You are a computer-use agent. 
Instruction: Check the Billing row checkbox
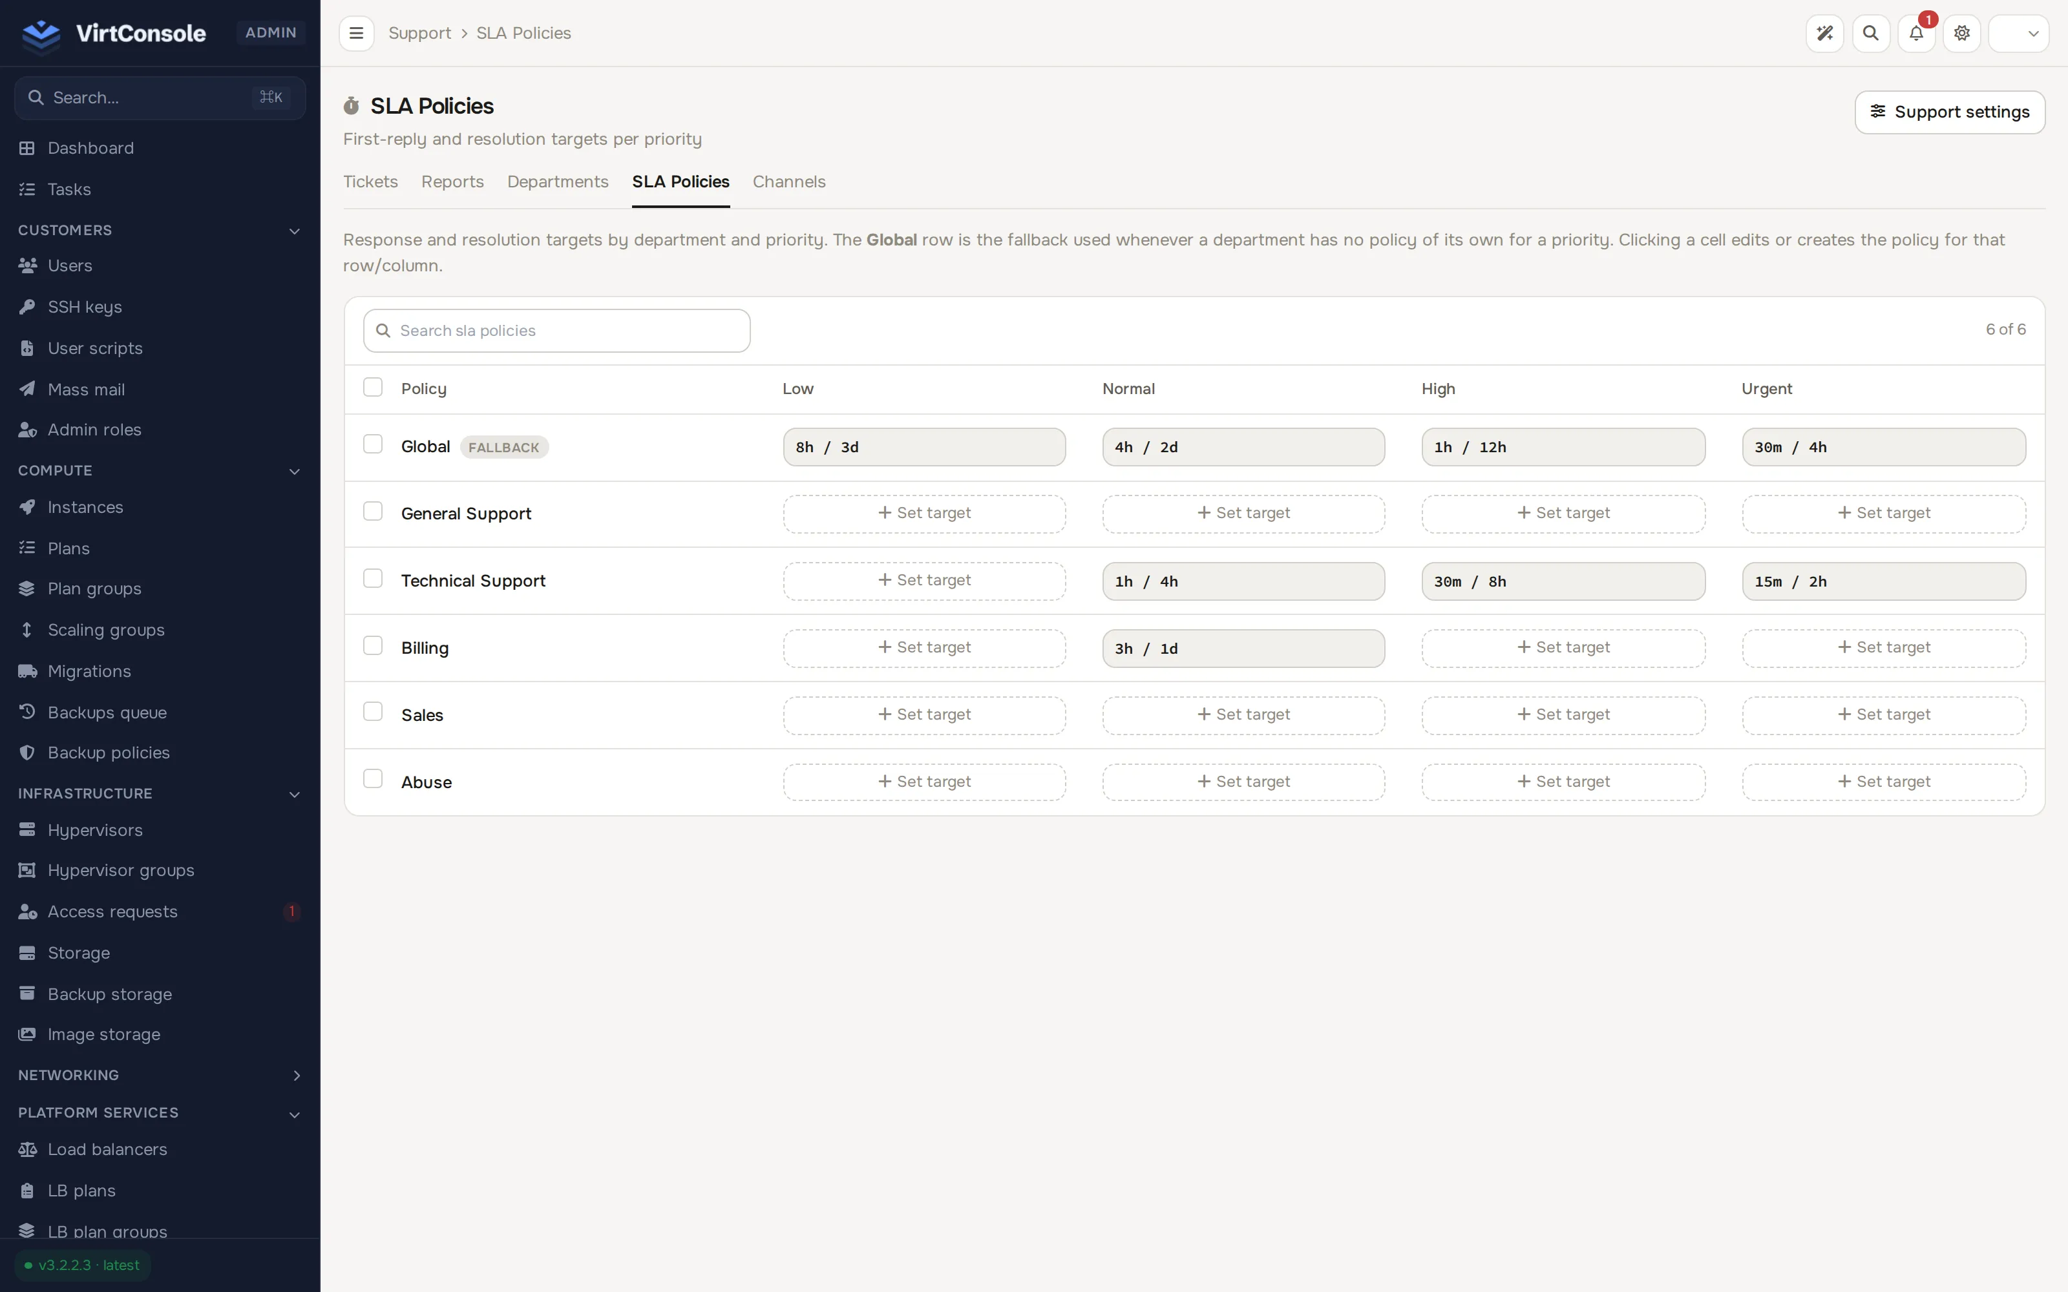coord(373,645)
